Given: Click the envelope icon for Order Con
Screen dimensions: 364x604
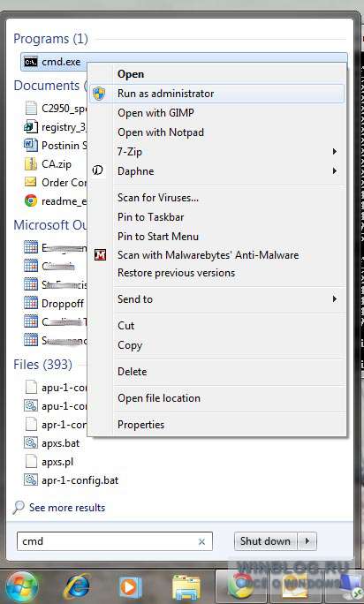Looking at the screenshot, I should [x=31, y=182].
